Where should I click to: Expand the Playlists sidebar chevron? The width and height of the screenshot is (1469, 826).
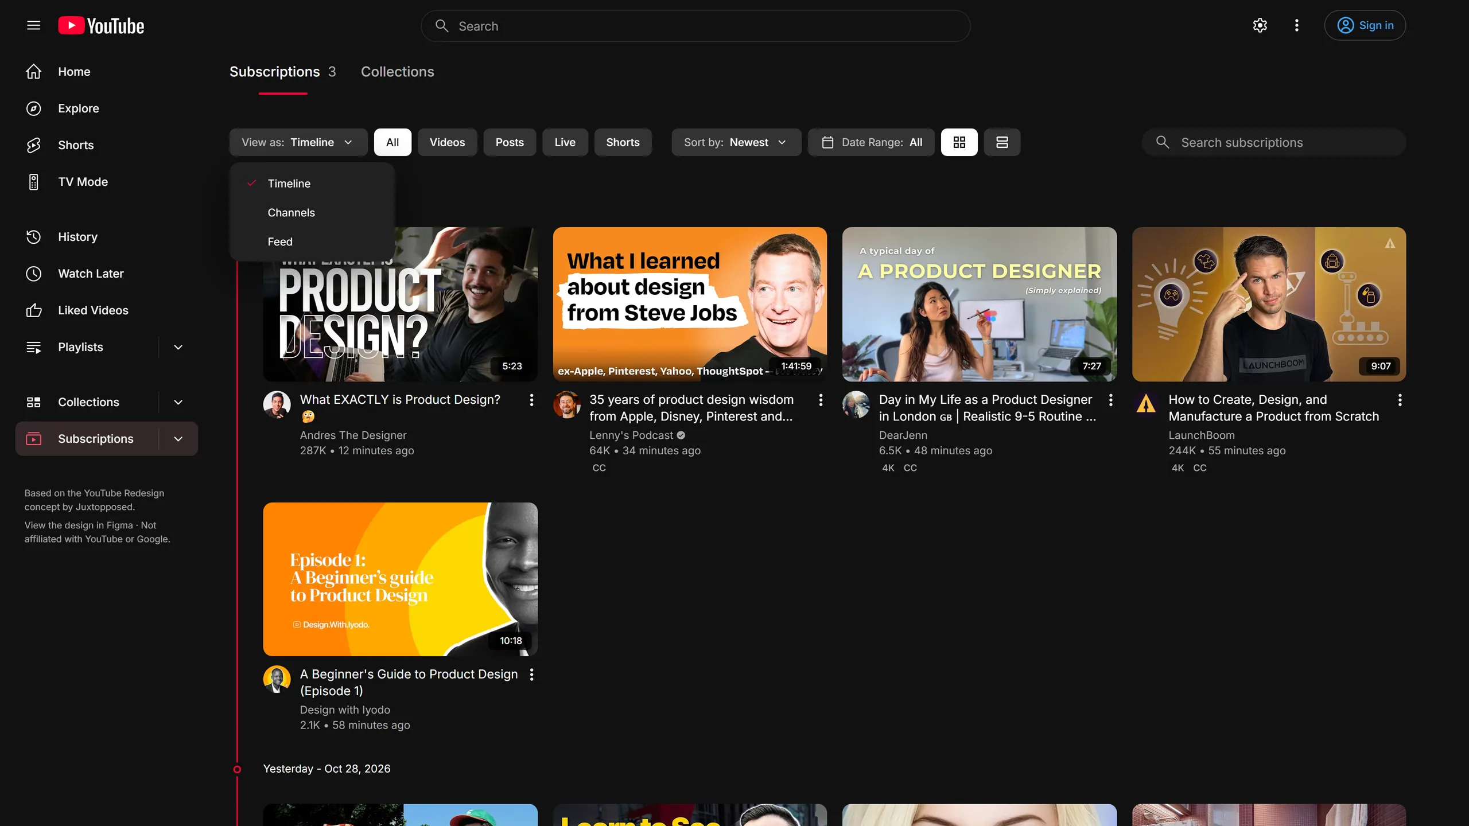[178, 347]
